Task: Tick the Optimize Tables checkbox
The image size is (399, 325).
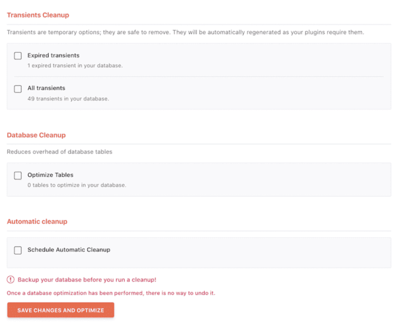Action: 18,175
